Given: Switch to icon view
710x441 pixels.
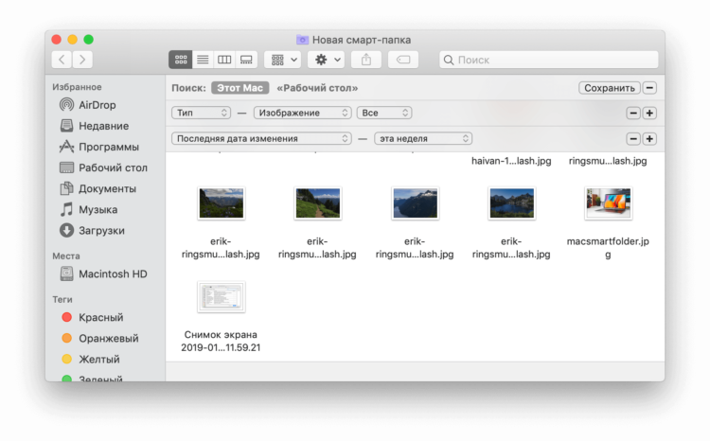Looking at the screenshot, I should [181, 60].
